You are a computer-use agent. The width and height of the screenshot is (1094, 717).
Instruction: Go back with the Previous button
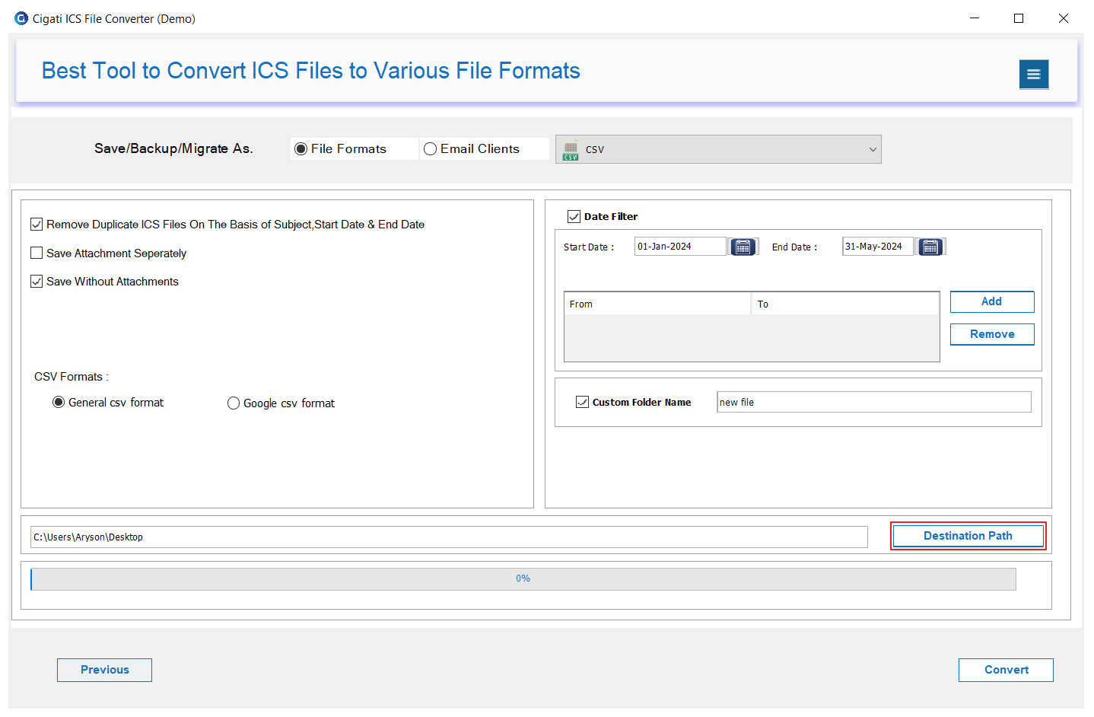coord(104,670)
